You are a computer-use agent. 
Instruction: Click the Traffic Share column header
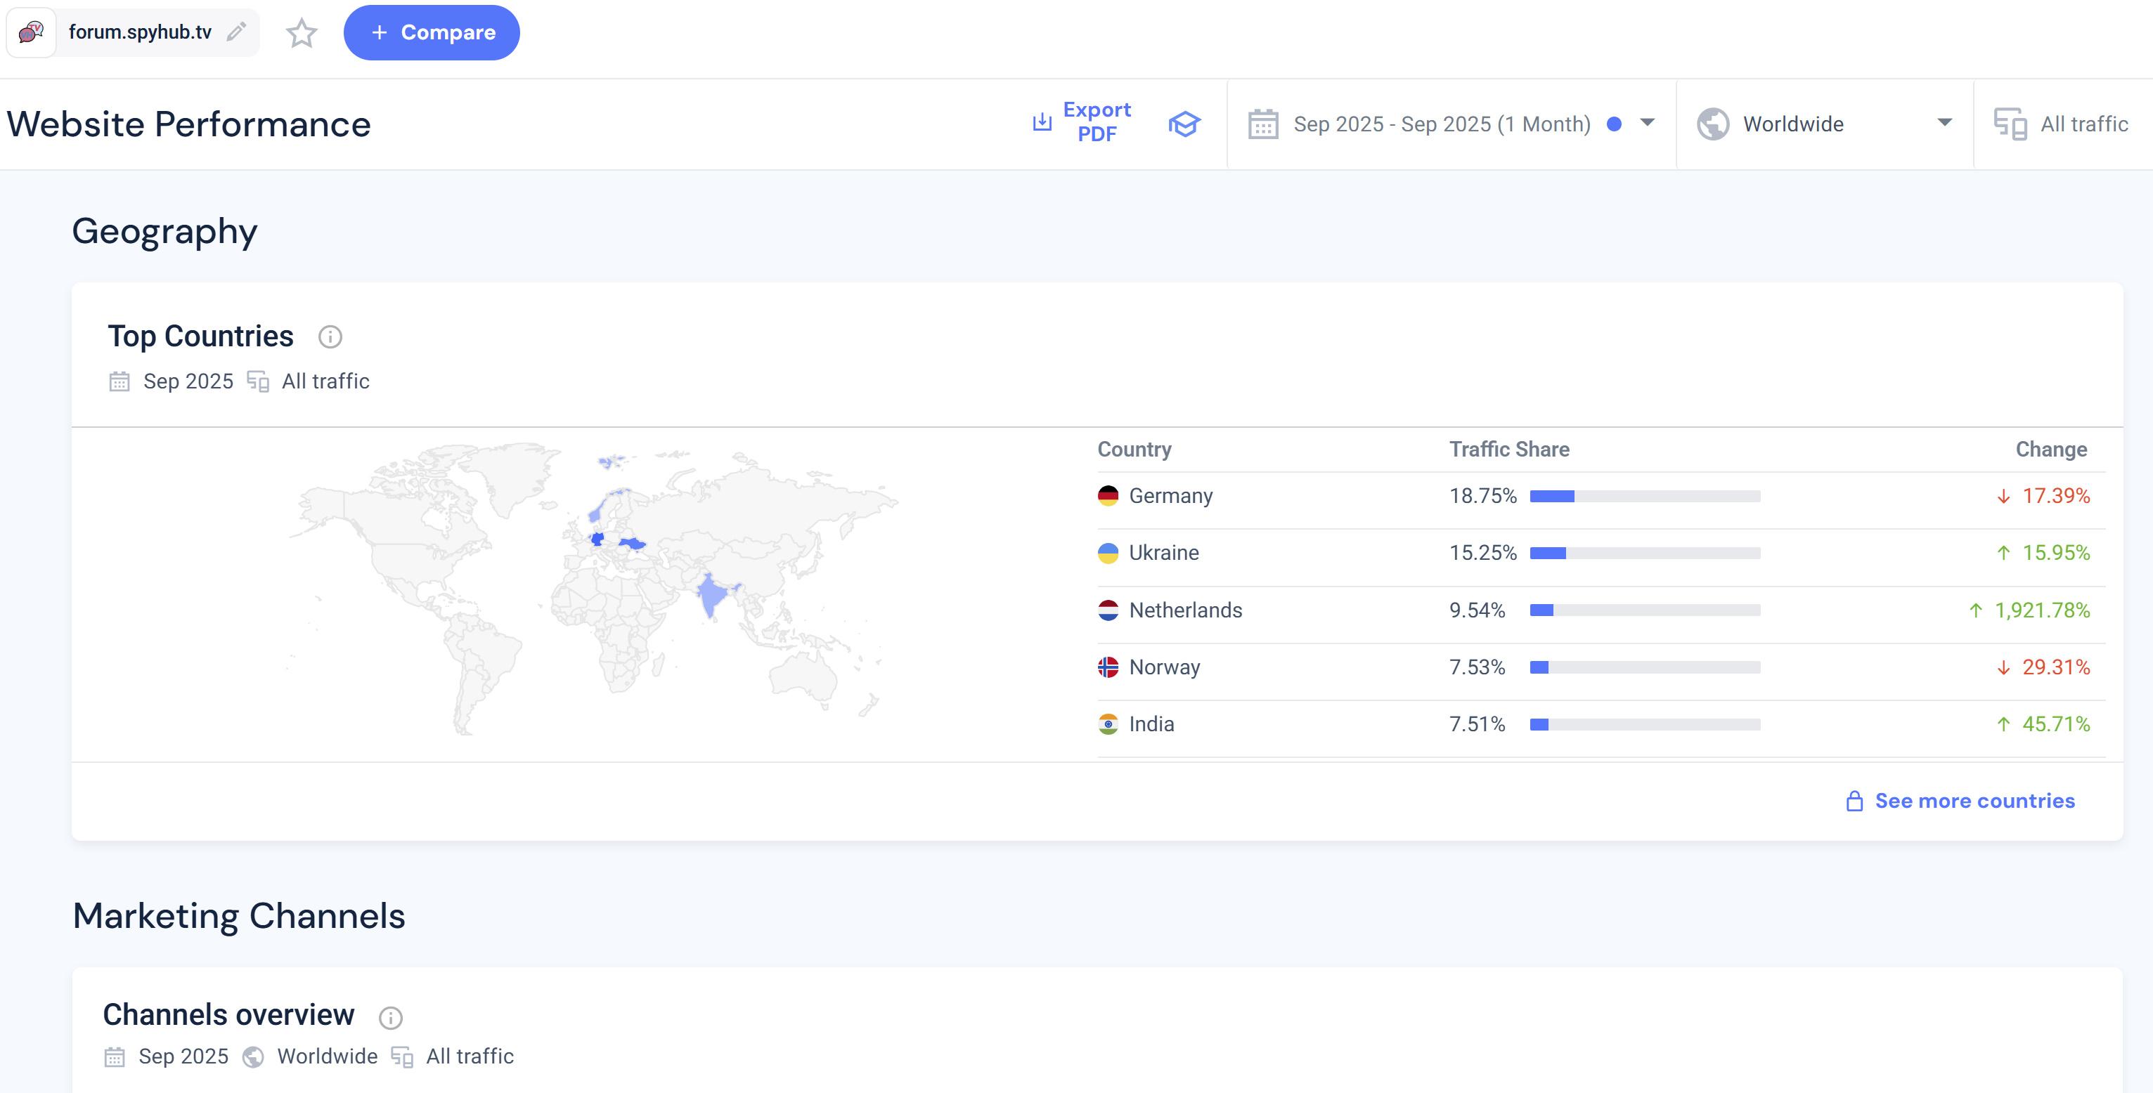1508,450
